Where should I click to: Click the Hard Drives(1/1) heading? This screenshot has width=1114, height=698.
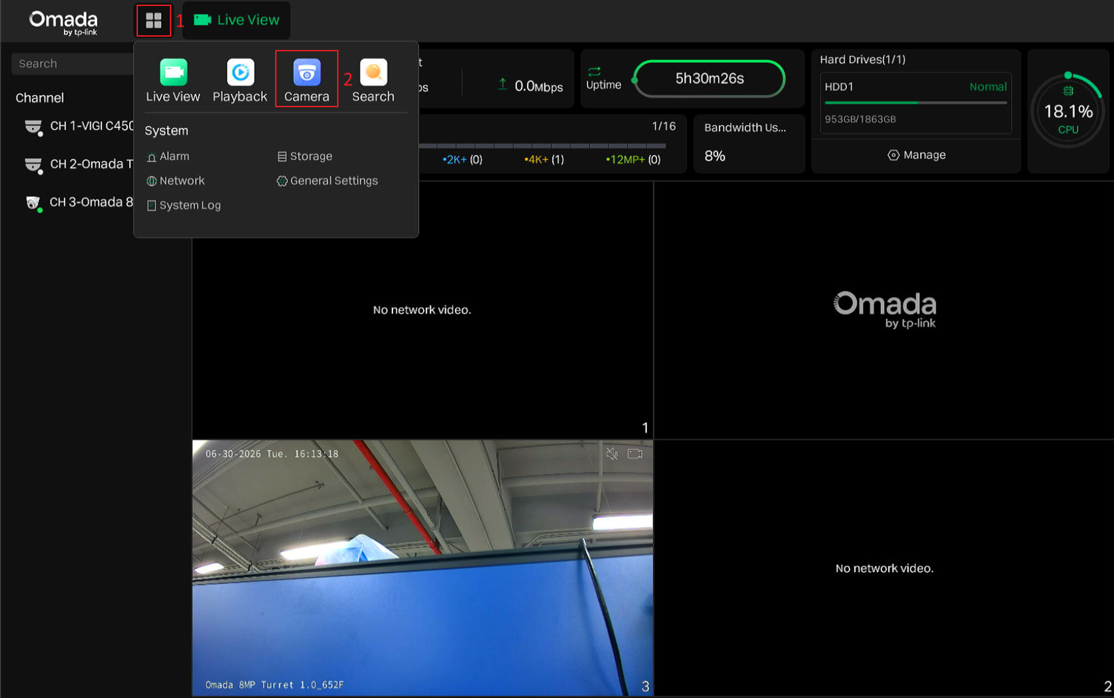click(862, 60)
